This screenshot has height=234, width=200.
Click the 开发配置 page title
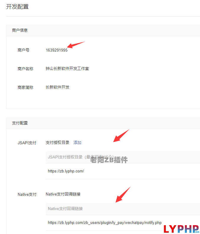coord(17,7)
